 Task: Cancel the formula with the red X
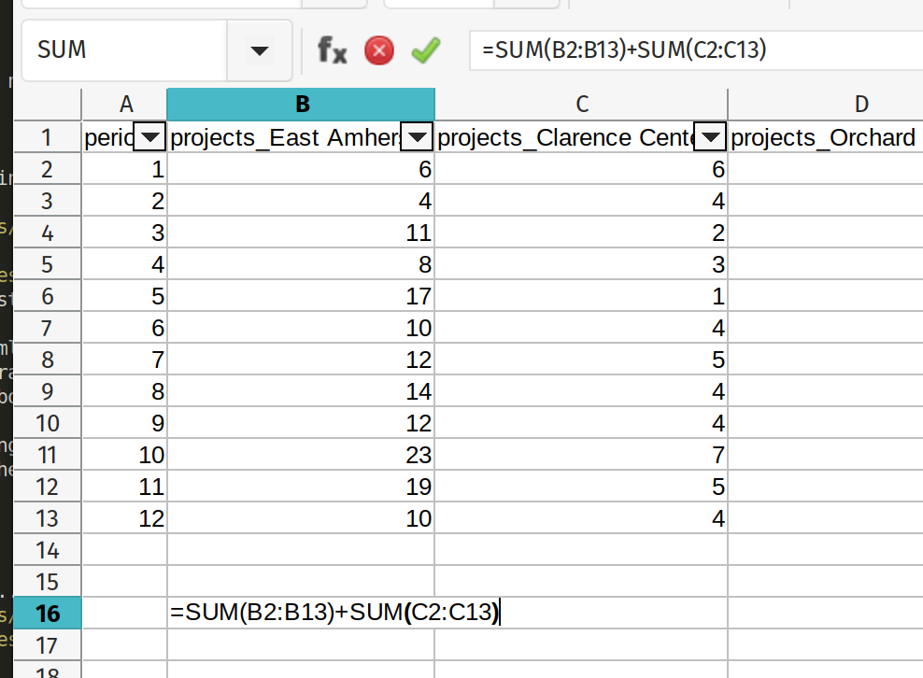pos(378,50)
